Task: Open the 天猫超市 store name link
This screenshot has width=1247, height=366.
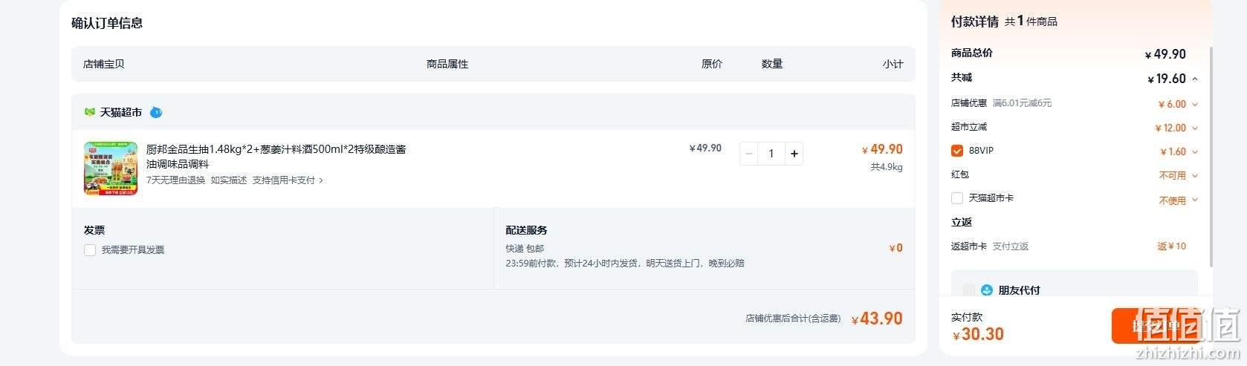Action: [121, 112]
